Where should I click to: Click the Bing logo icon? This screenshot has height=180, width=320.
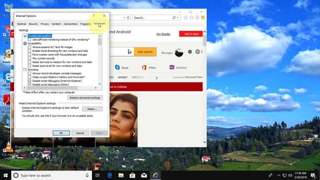point(129,52)
